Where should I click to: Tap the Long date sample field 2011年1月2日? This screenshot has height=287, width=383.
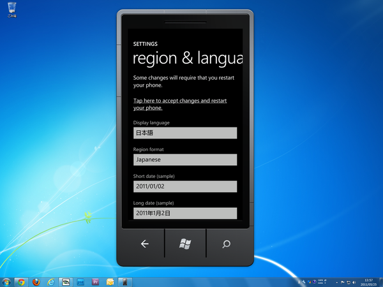(185, 213)
